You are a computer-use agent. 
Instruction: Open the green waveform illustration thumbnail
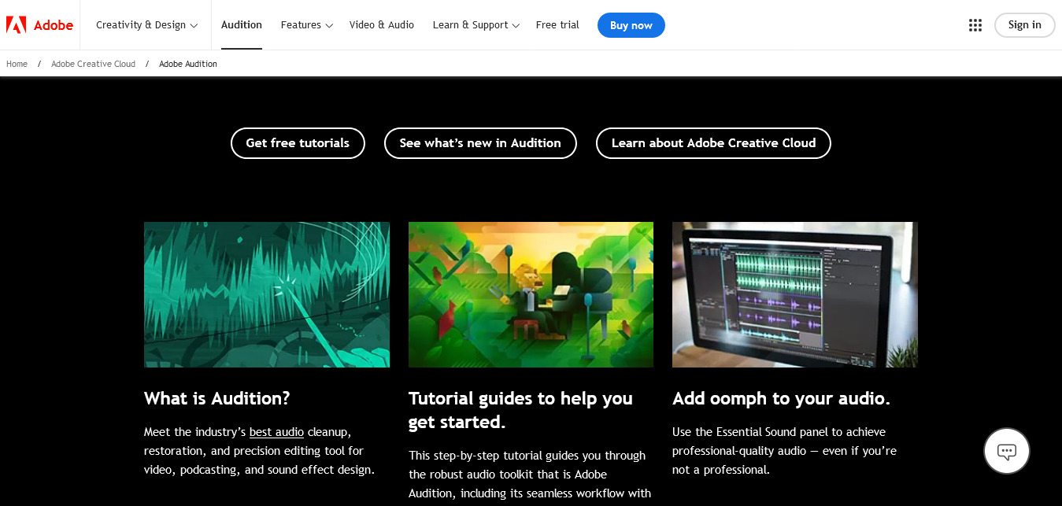pyautogui.click(x=267, y=294)
